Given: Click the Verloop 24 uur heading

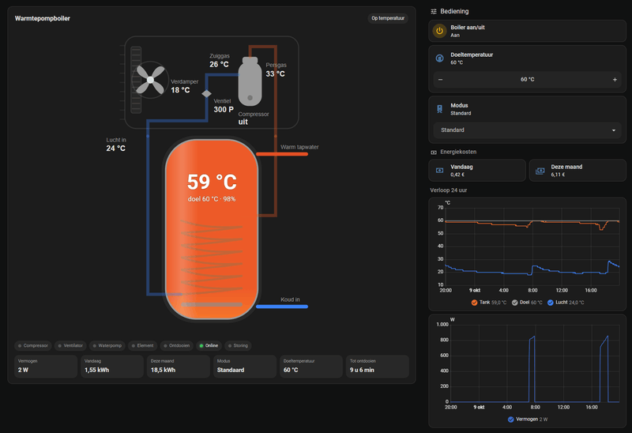Looking at the screenshot, I should pyautogui.click(x=448, y=190).
